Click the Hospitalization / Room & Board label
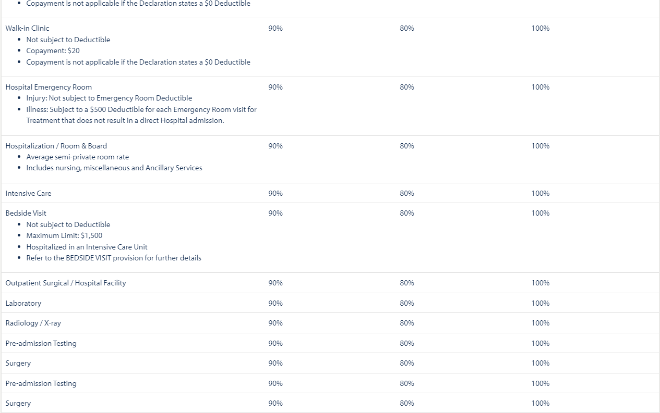This screenshot has height=413, width=660. (x=56, y=146)
